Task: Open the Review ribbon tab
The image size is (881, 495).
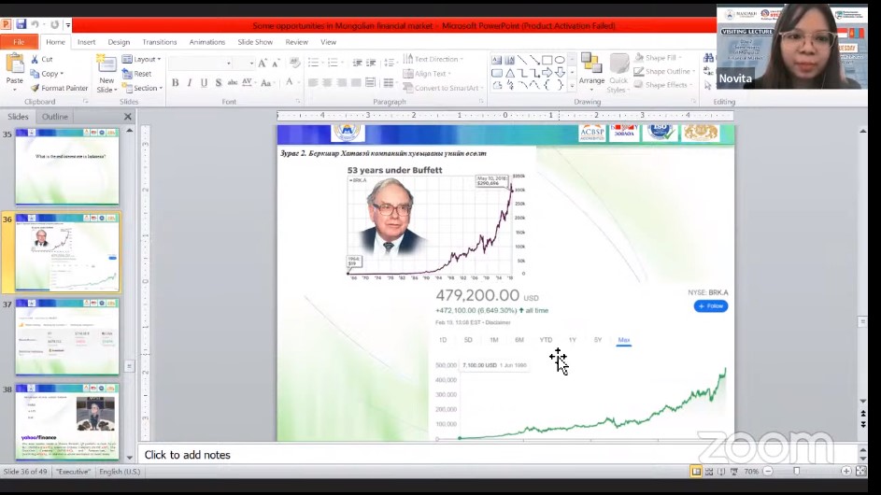Action: pyautogui.click(x=296, y=42)
